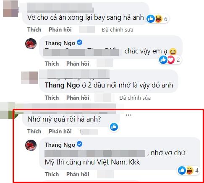
Task: Click Thang Ngo's avatar on the last reply
Action: [31, 145]
